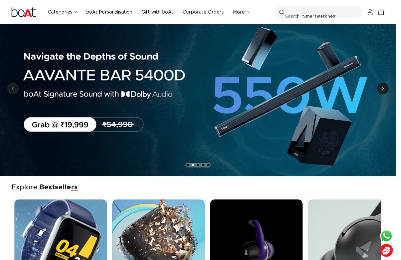Go to next banner slide arrow
Image resolution: width=401 pixels, height=260 pixels.
click(383, 88)
